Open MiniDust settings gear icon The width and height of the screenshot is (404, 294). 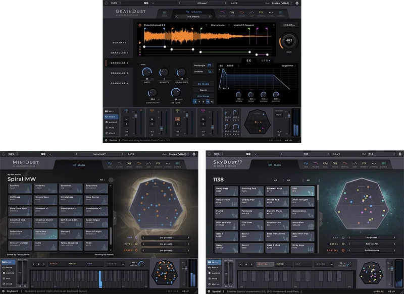194,154
